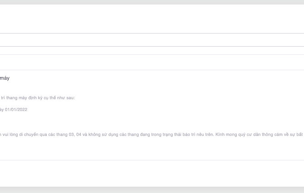Click the empty footer area below the notice

[x=152, y=173]
